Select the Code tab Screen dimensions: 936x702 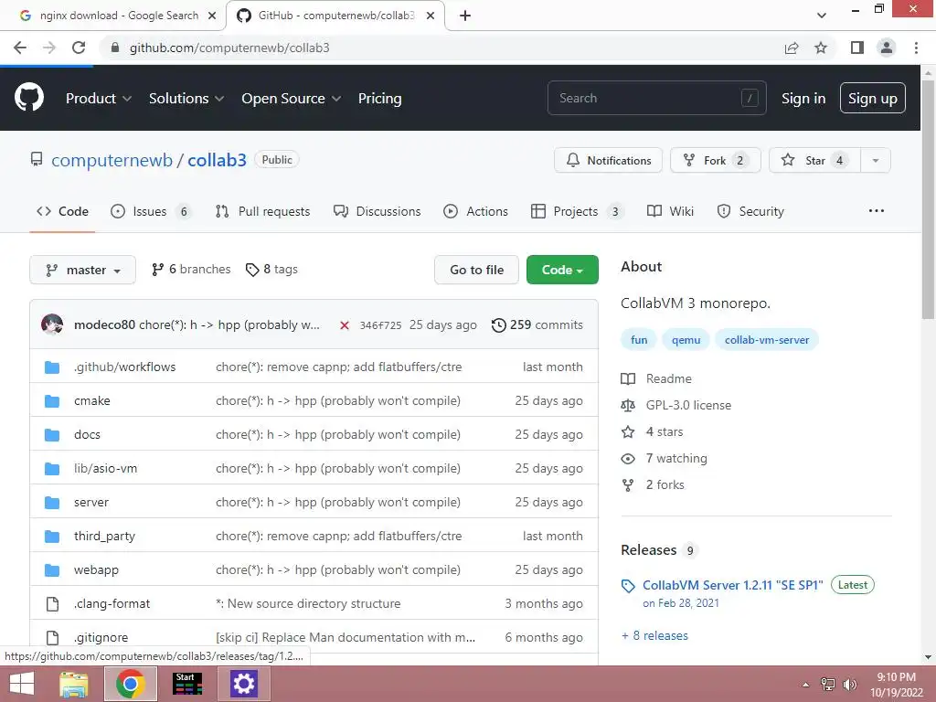[x=62, y=211]
